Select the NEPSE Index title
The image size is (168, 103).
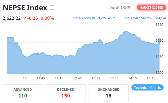[25, 8]
